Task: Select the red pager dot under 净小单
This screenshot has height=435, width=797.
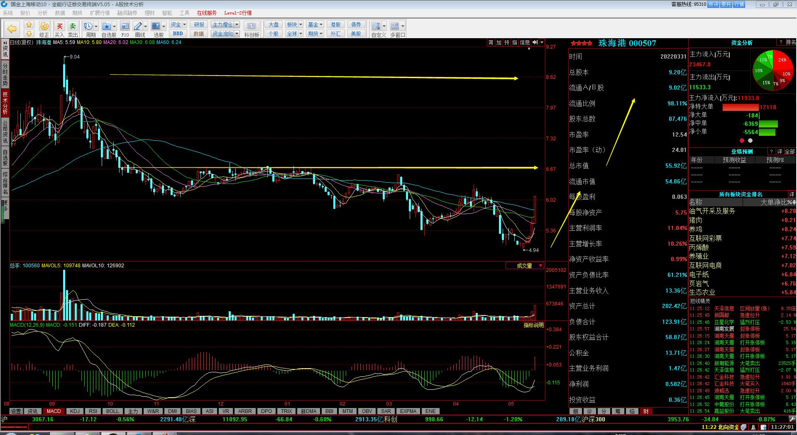Action: coord(742,140)
